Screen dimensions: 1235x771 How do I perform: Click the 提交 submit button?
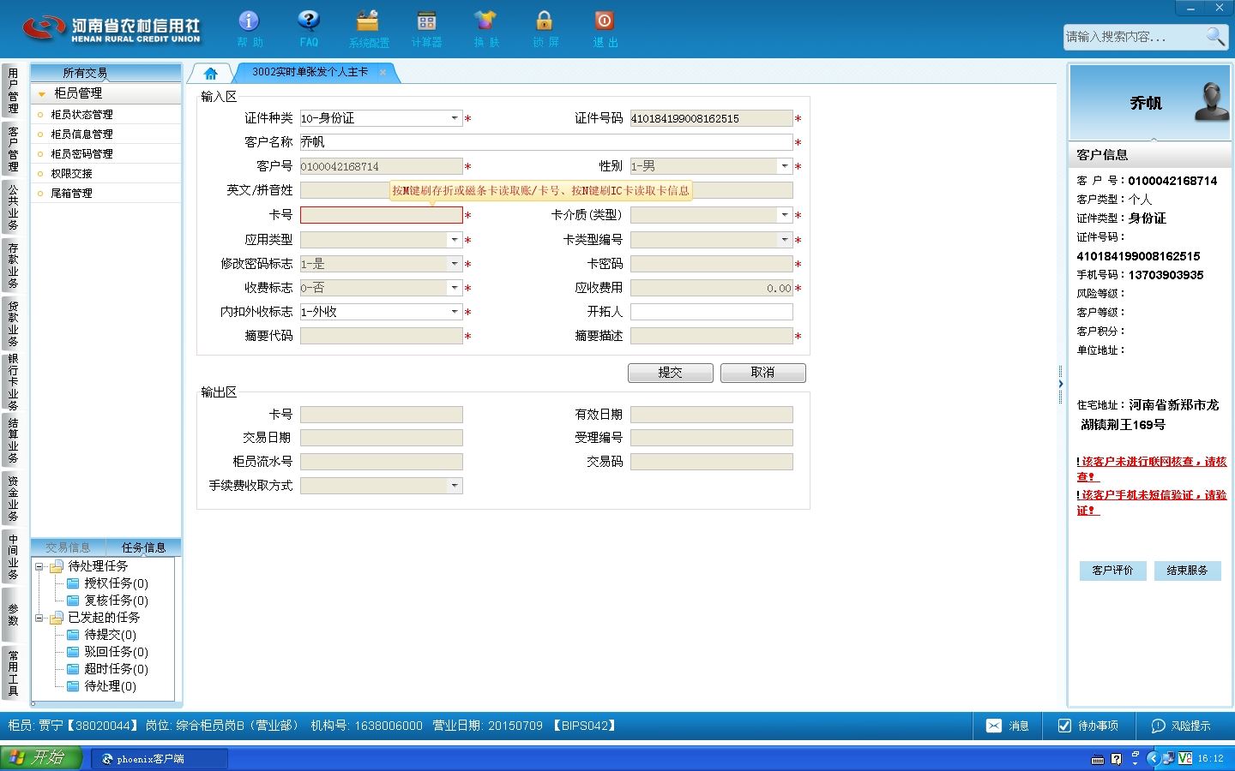click(x=670, y=373)
